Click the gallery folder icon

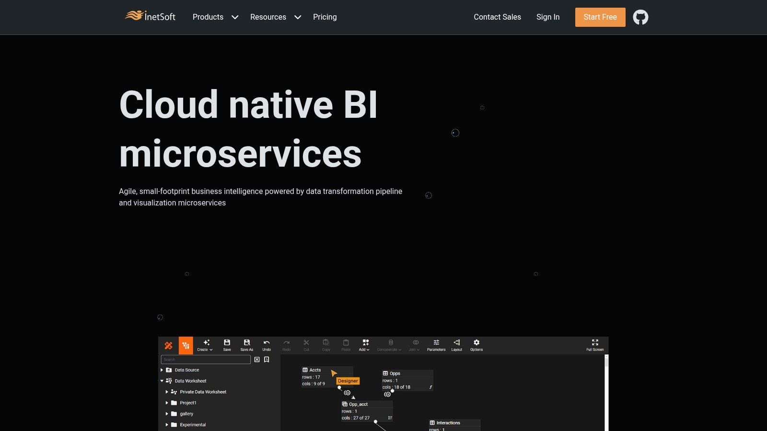[x=174, y=414]
